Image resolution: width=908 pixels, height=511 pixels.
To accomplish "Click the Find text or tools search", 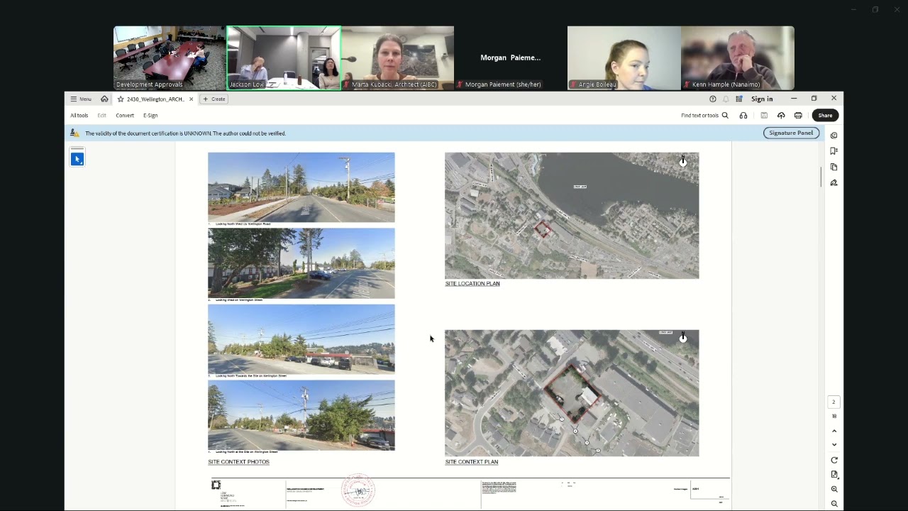I will pos(704,115).
